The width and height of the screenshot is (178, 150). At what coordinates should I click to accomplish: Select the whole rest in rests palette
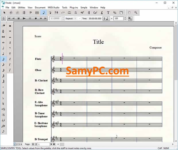pyautogui.click(x=10, y=31)
